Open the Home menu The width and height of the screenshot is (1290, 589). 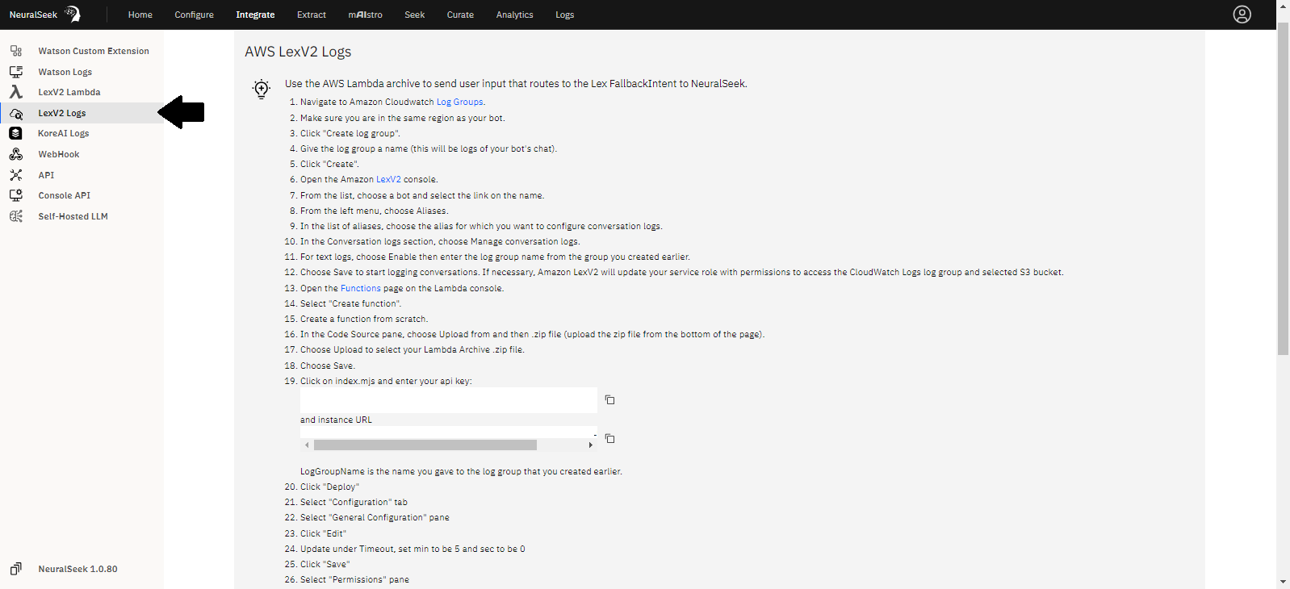coord(140,15)
